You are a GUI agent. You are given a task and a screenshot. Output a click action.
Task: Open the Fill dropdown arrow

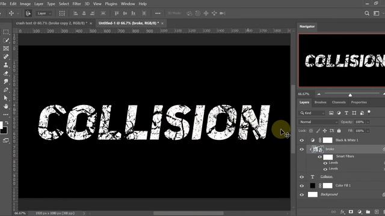tap(368, 131)
